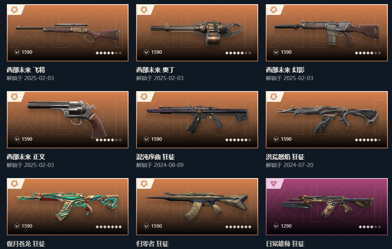Click the tier badge on 洪荒怒焰 狂徒 card
Viewport: 392px width, 249px height.
273,97
